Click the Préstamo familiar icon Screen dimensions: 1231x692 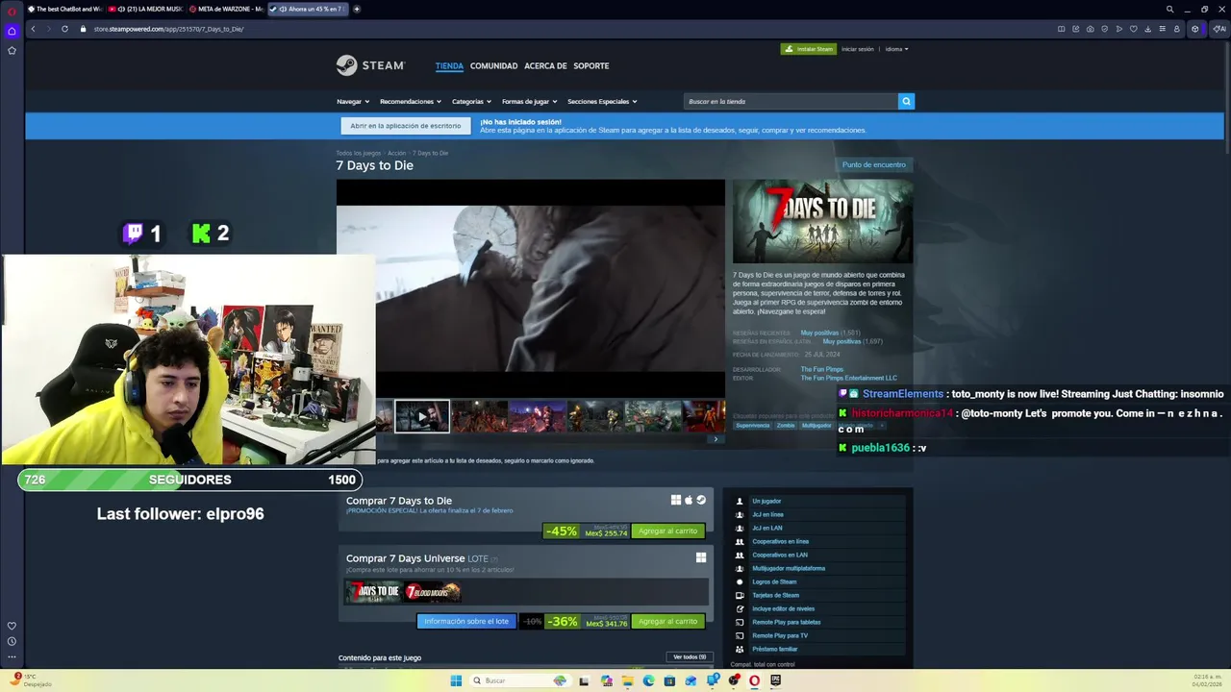(740, 649)
